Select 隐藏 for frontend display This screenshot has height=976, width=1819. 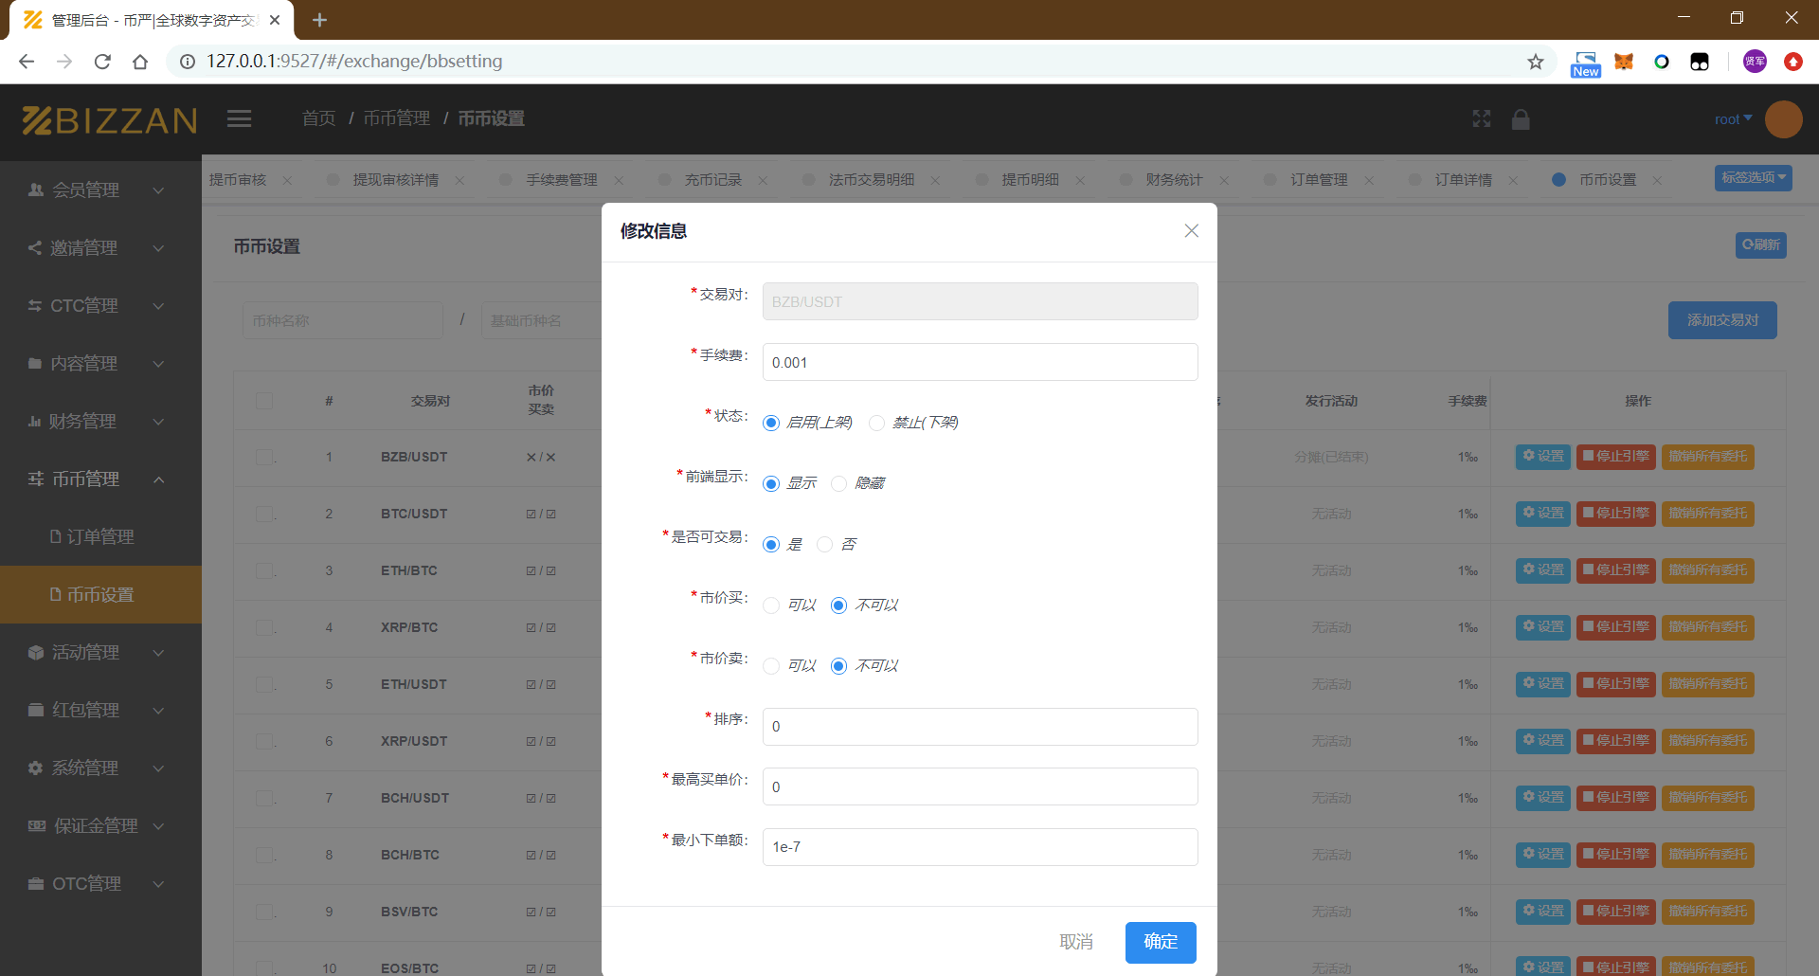coord(839,484)
